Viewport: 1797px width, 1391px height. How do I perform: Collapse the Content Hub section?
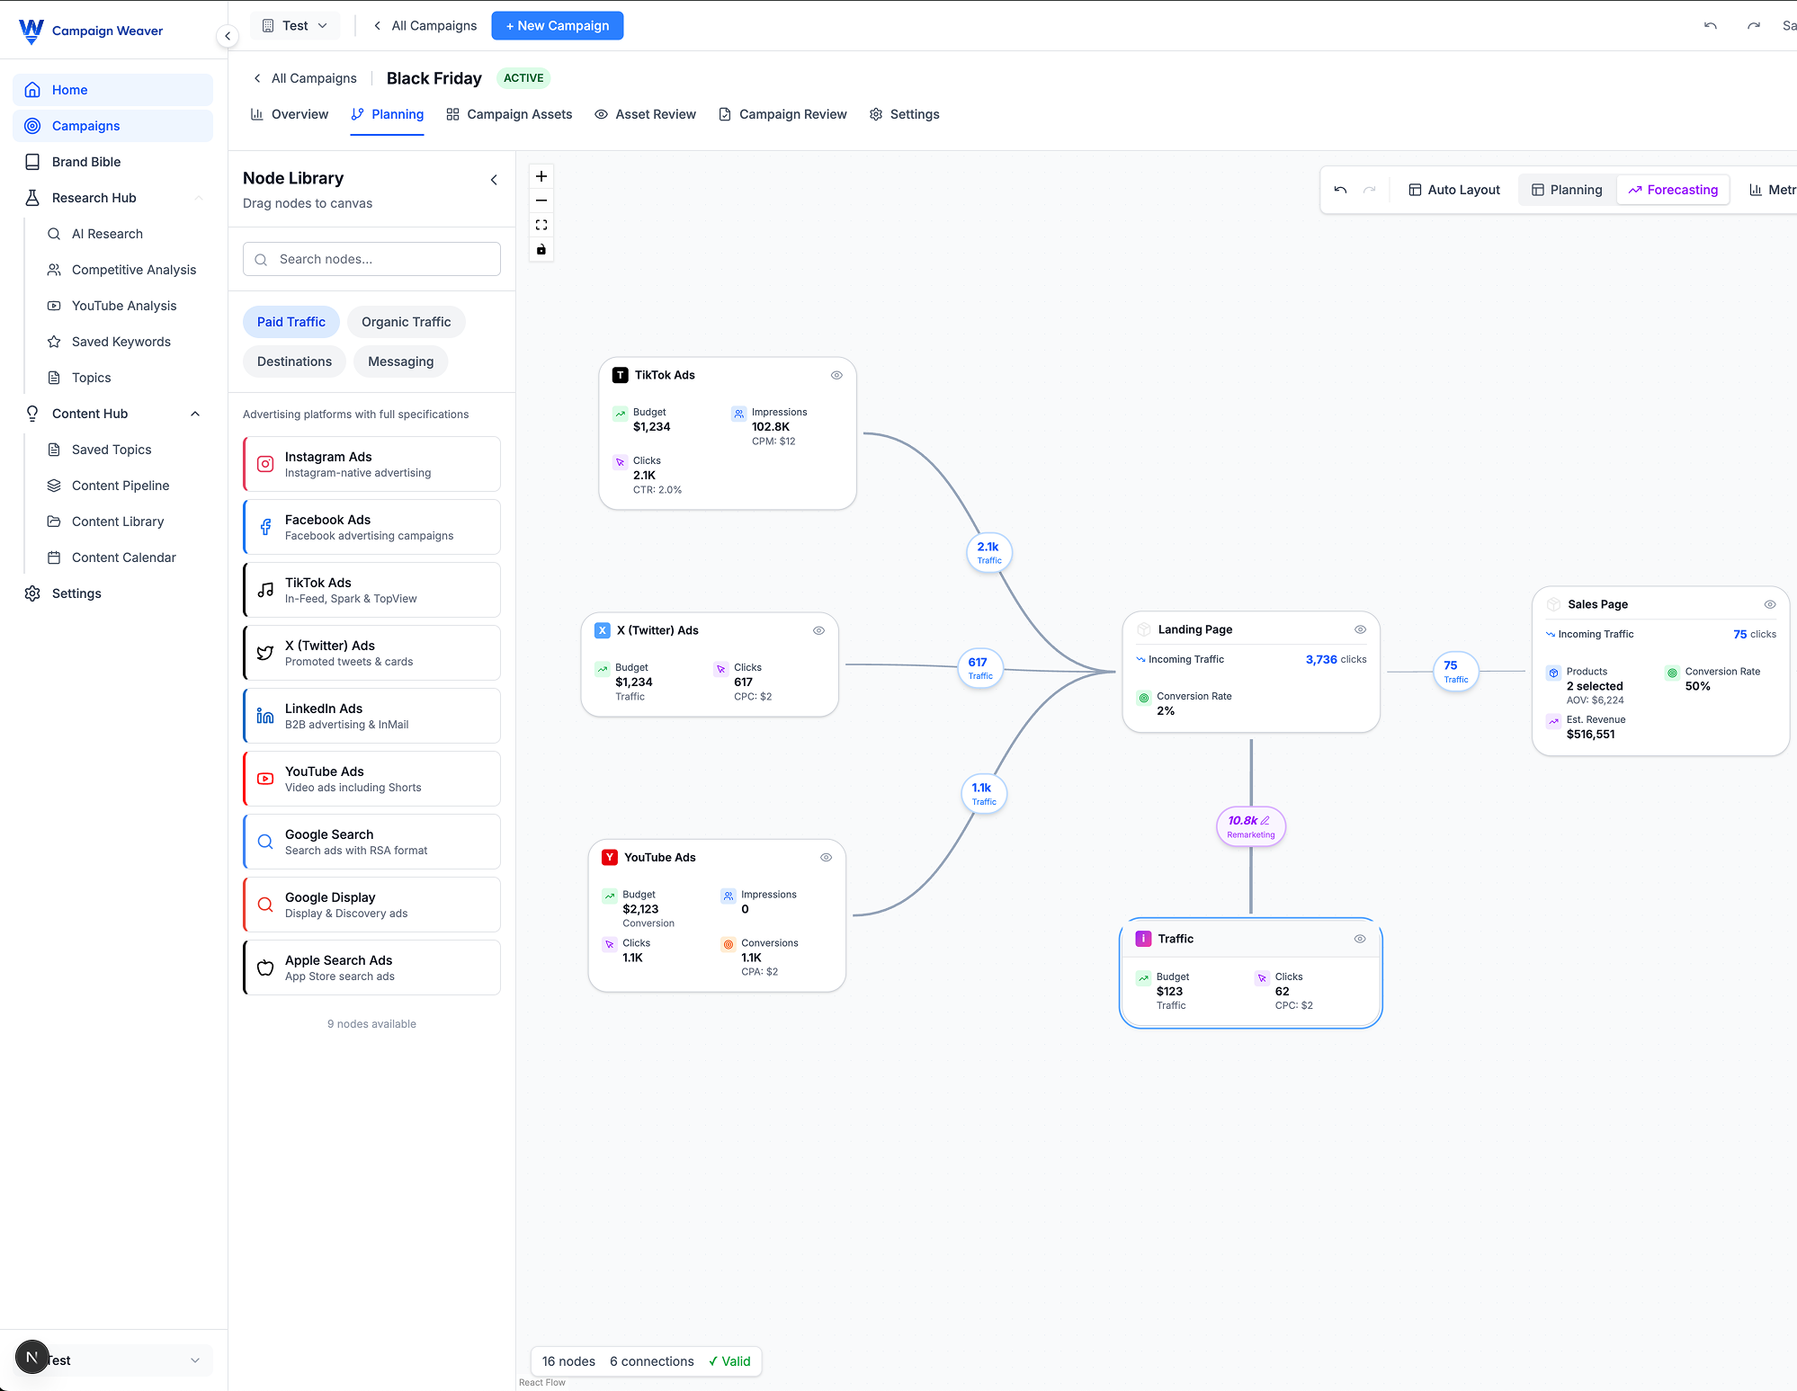(195, 414)
